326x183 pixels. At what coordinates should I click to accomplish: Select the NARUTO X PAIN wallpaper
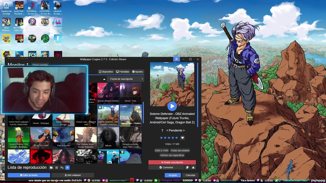pos(41,138)
